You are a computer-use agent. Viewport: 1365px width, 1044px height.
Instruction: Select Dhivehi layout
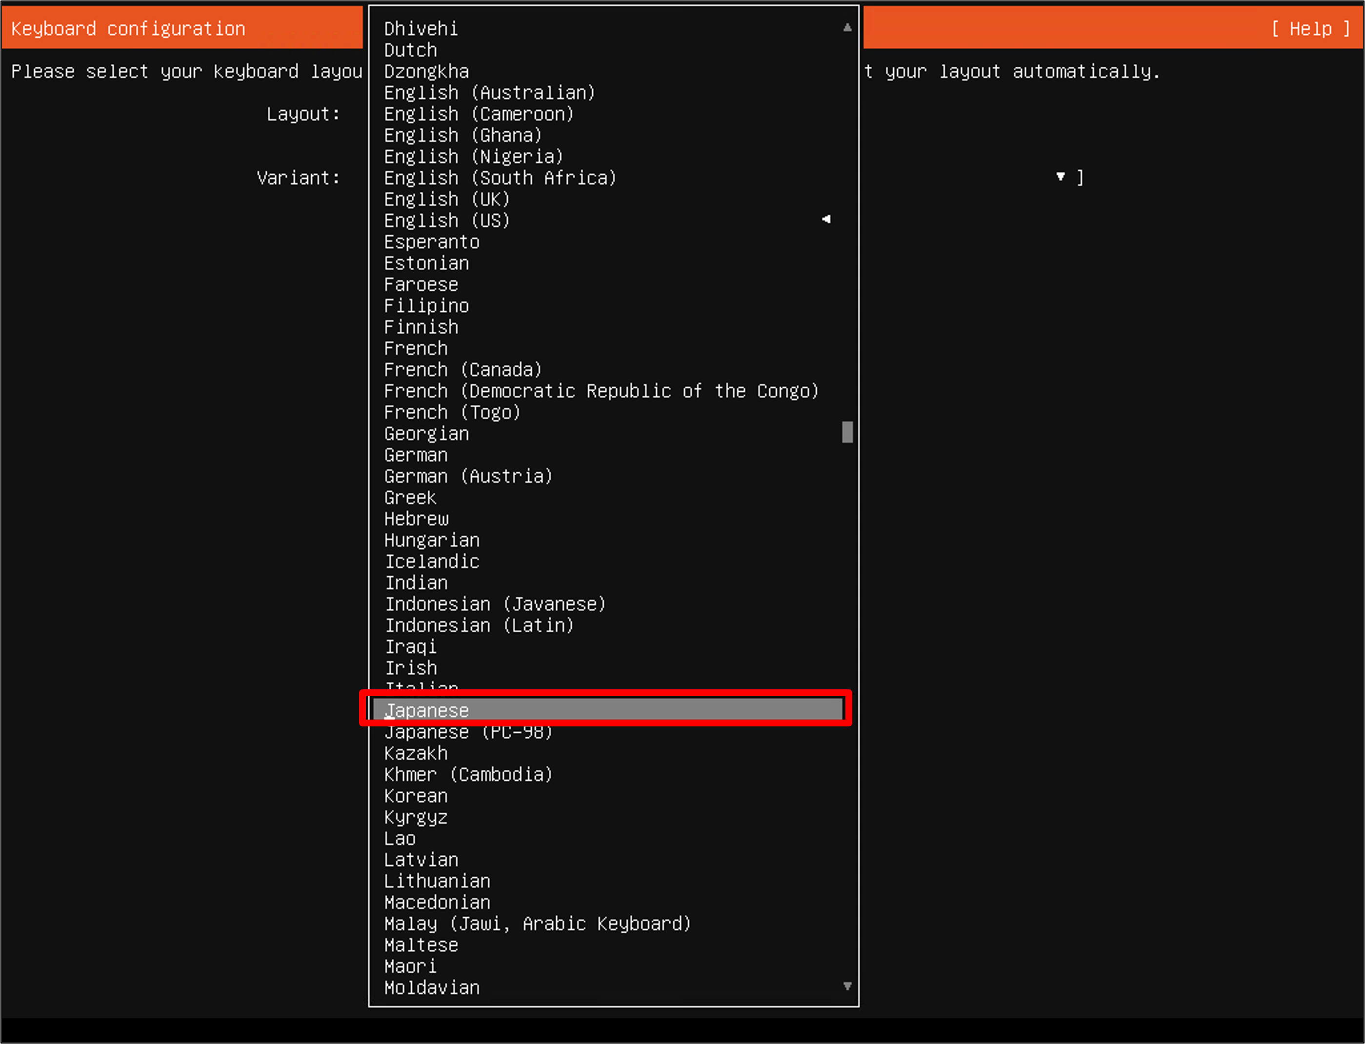(421, 29)
